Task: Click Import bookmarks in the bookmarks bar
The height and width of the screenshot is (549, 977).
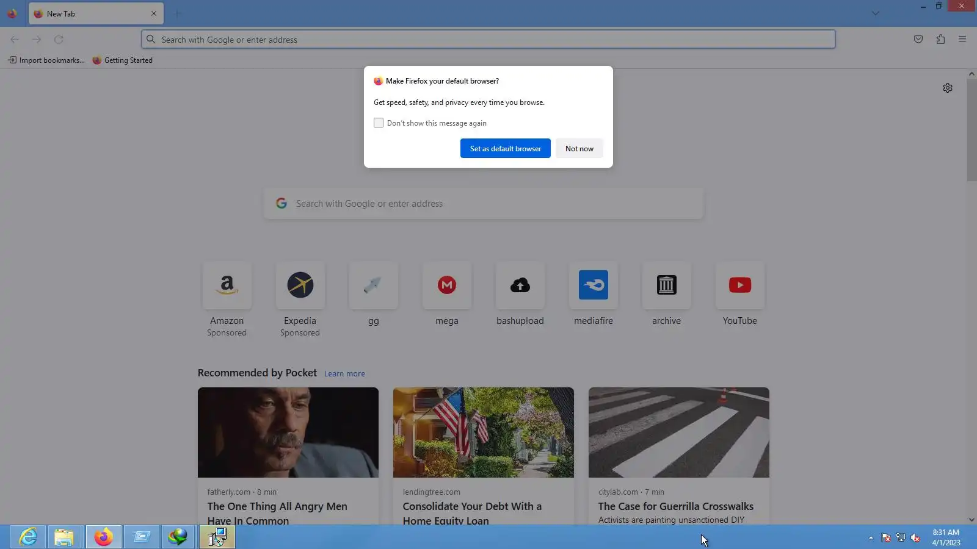Action: point(46,60)
